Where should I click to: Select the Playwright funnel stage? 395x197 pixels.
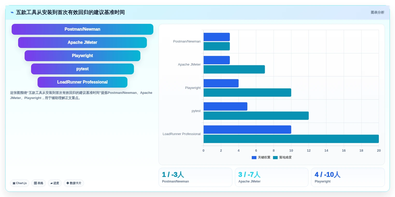[82, 56]
